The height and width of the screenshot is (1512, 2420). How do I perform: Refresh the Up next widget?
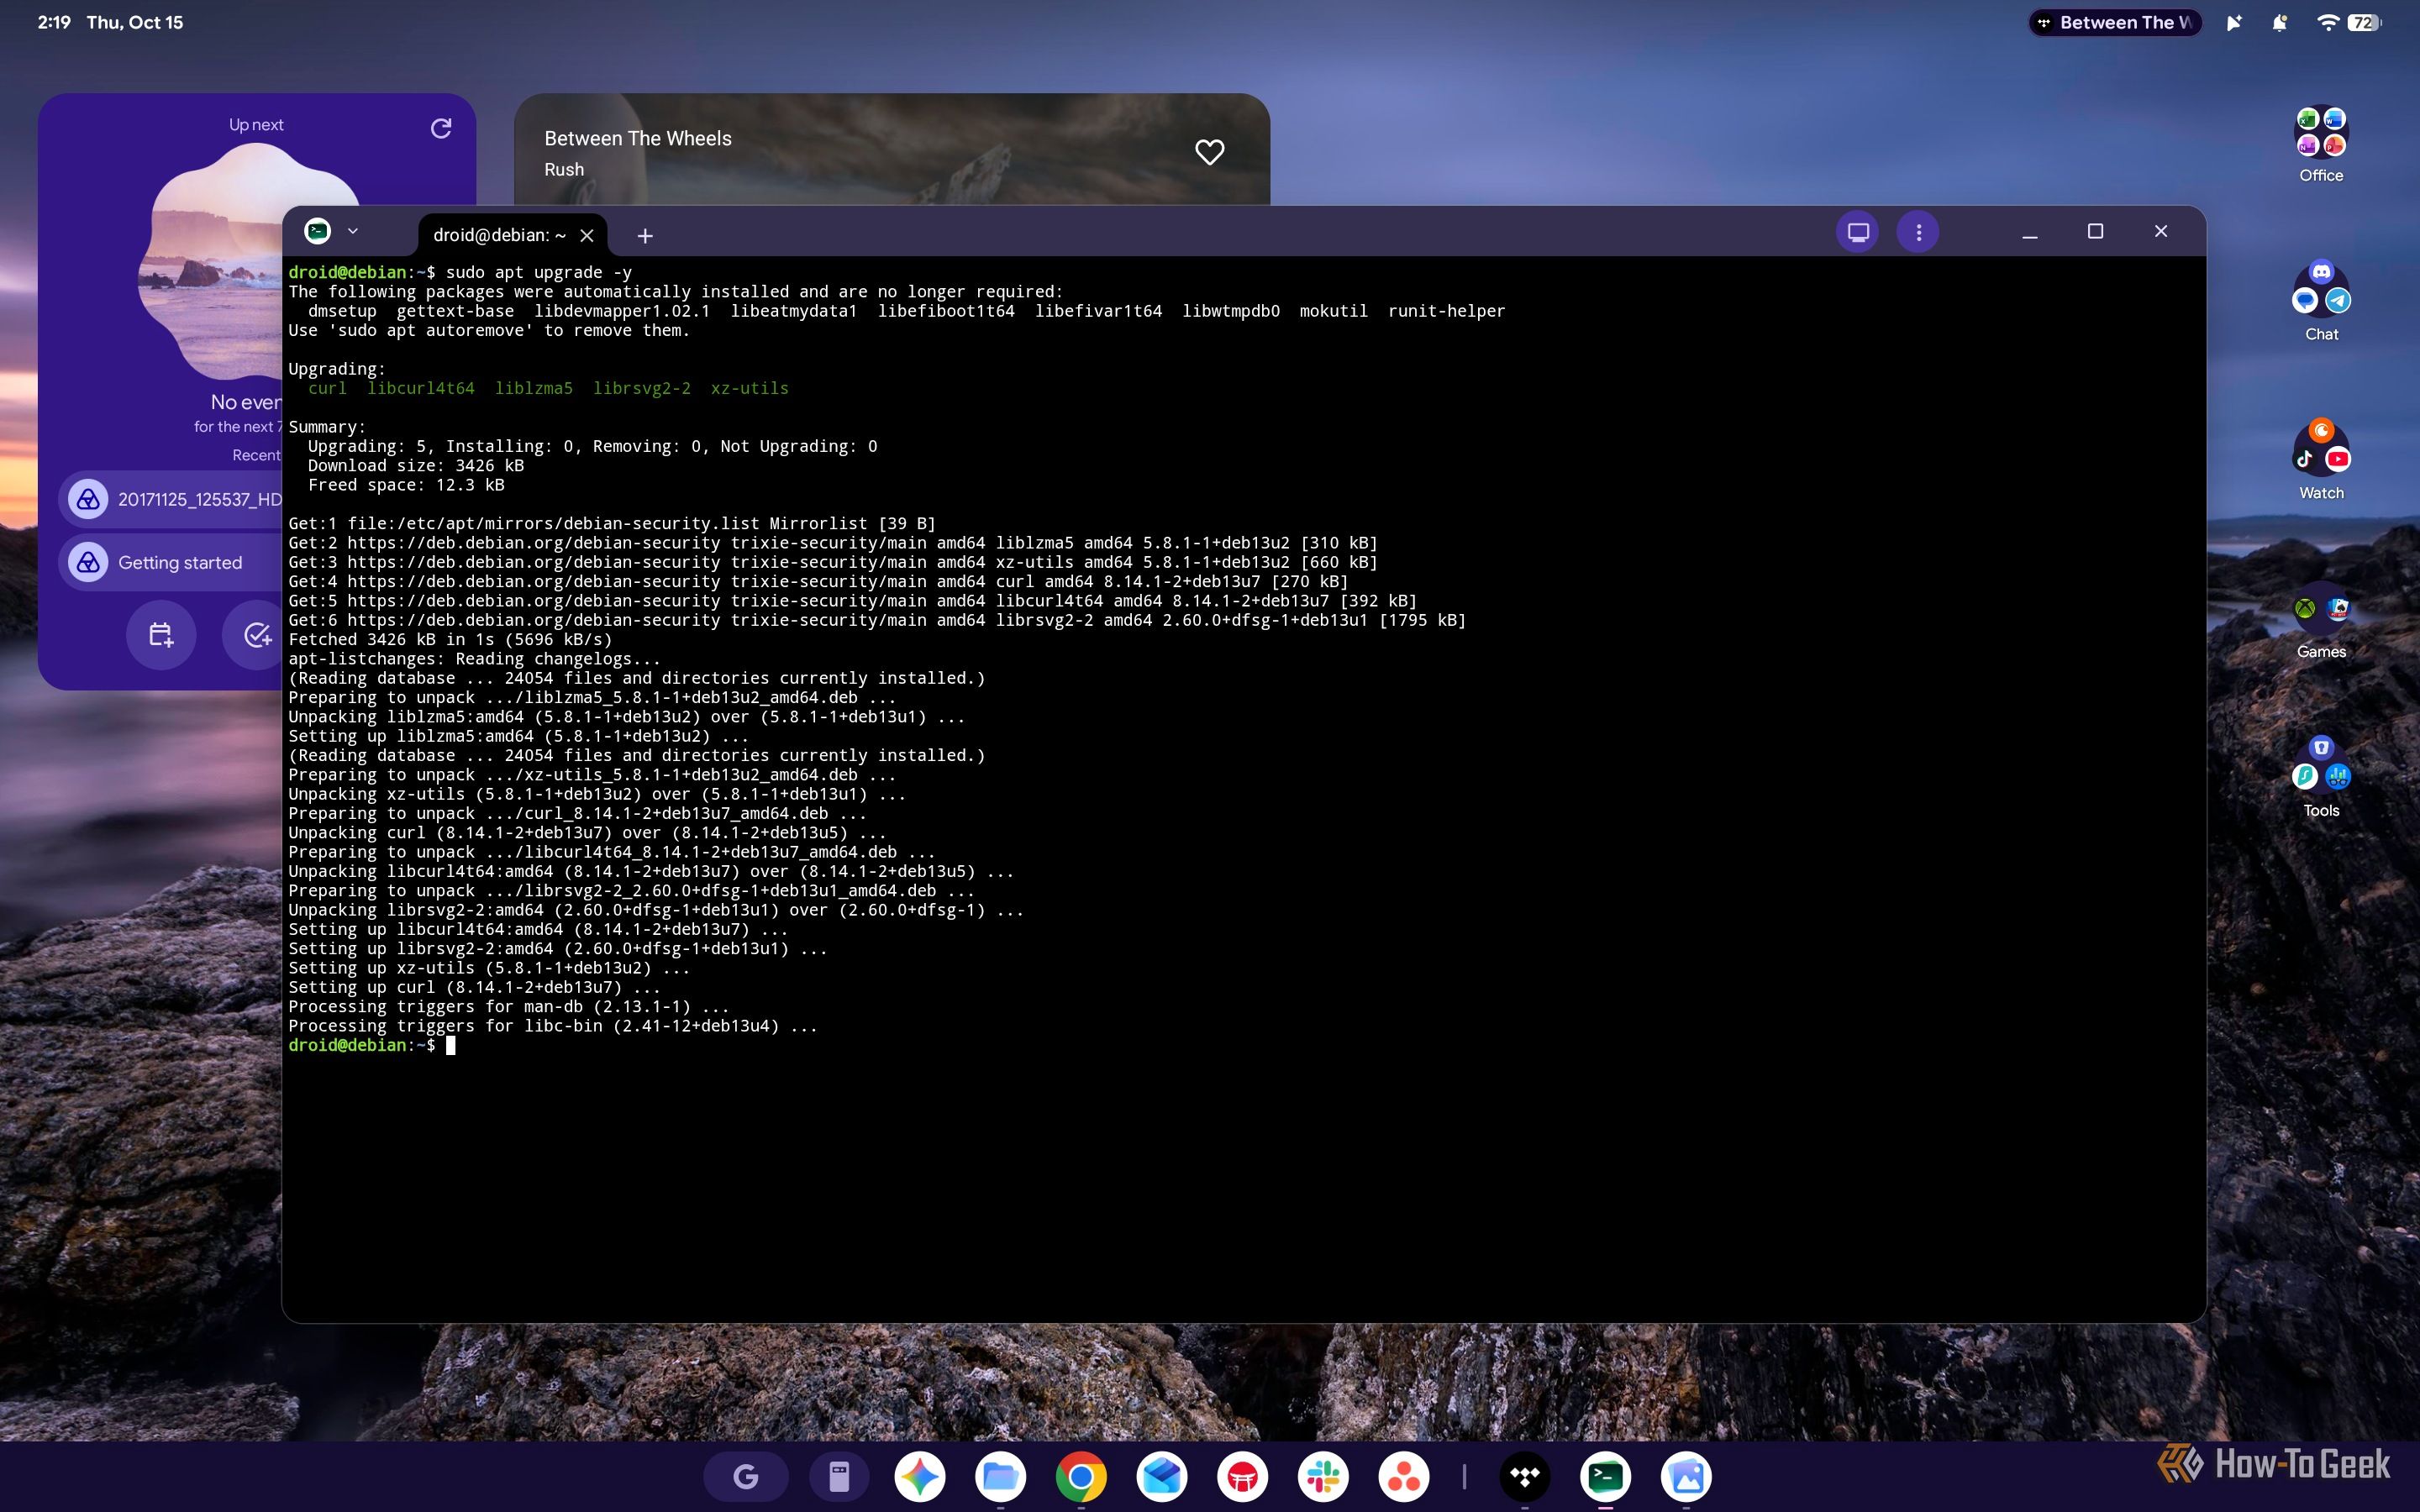441,128
